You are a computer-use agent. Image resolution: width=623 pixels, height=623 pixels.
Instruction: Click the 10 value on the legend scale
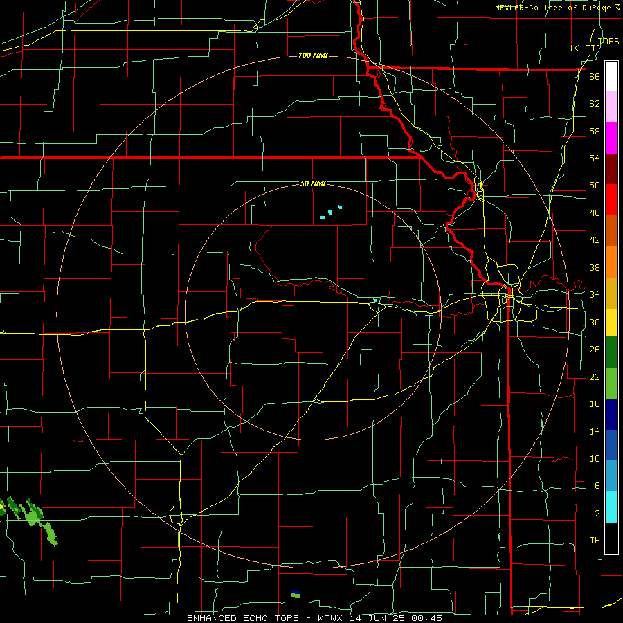point(595,458)
